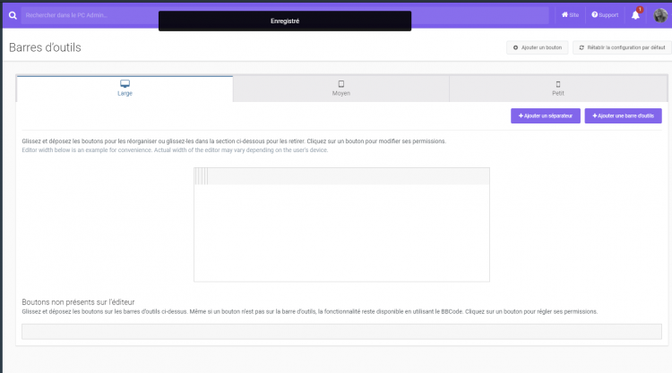
Task: Switch to the Petit phone tab
Action: (x=558, y=88)
